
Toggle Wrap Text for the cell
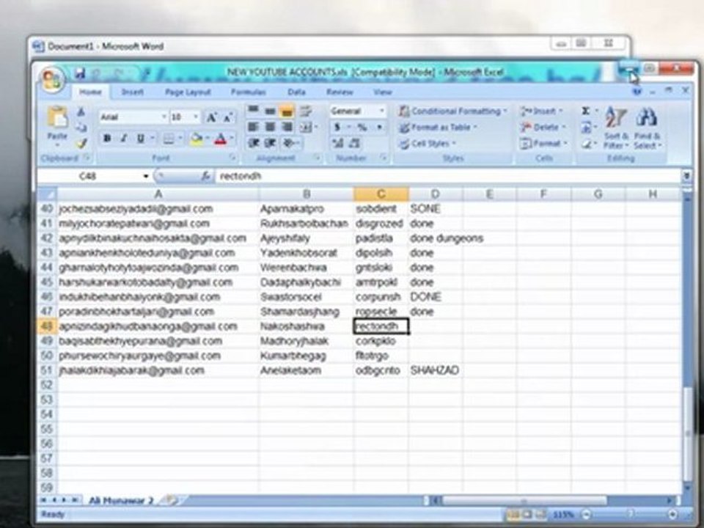coord(307,111)
